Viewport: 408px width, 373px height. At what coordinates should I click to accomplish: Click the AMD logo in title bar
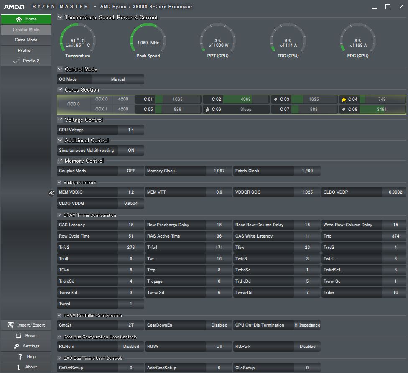[14, 7]
